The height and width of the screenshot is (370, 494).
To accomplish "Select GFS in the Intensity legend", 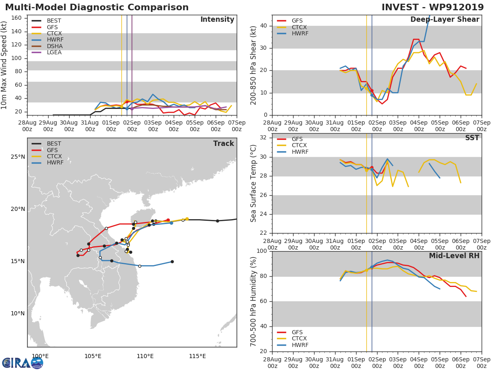I will pos(46,27).
